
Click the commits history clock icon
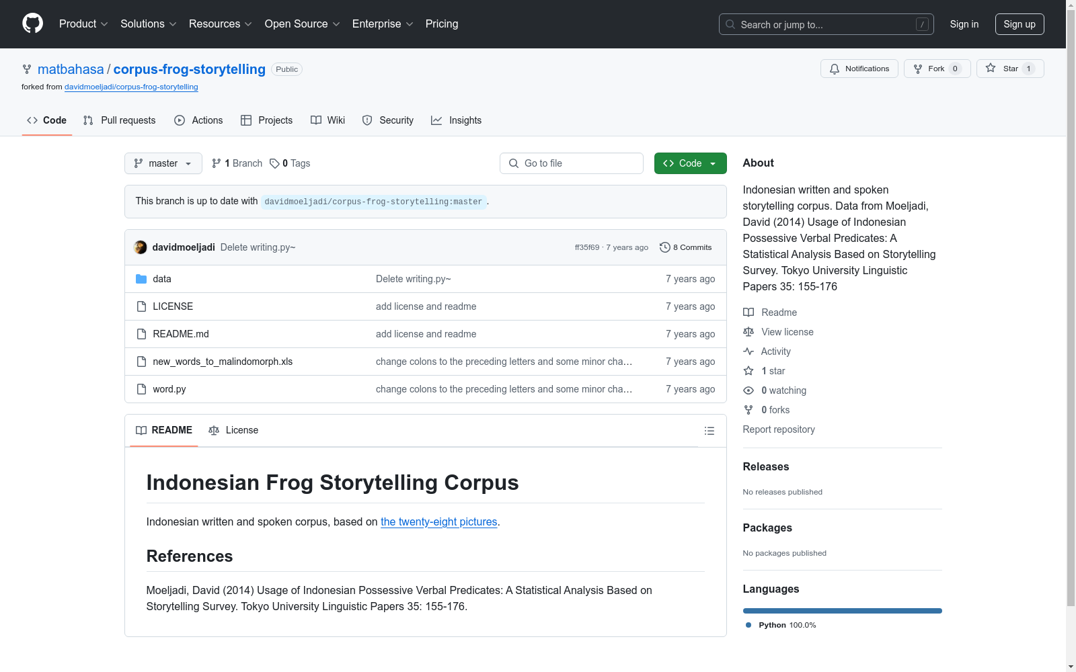coord(665,247)
